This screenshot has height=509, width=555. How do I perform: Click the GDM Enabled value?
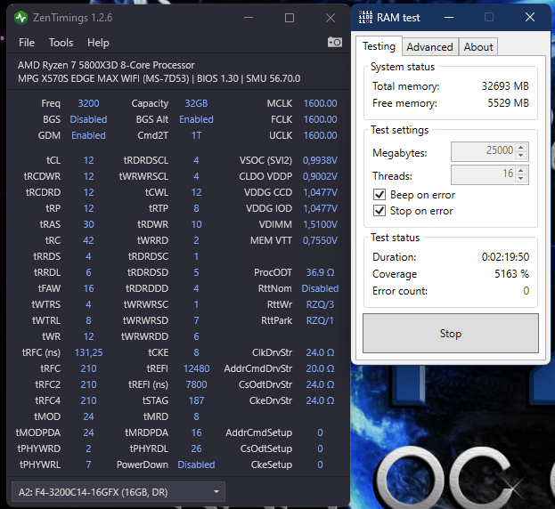pos(88,135)
